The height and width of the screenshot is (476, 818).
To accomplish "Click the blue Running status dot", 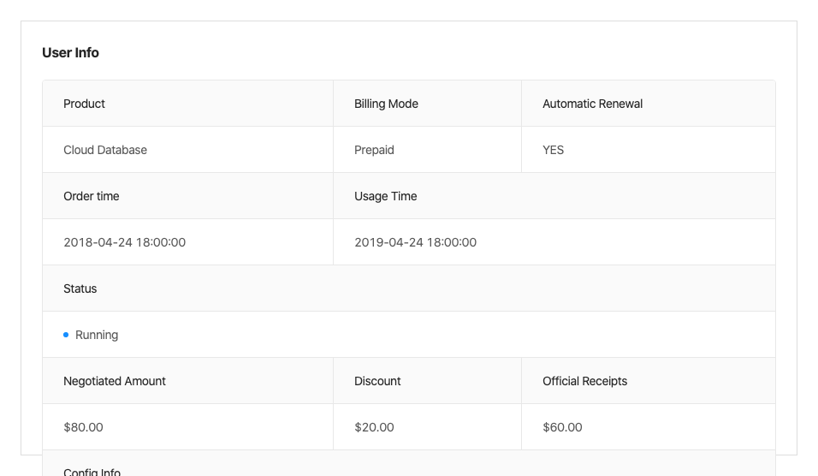I will point(66,335).
